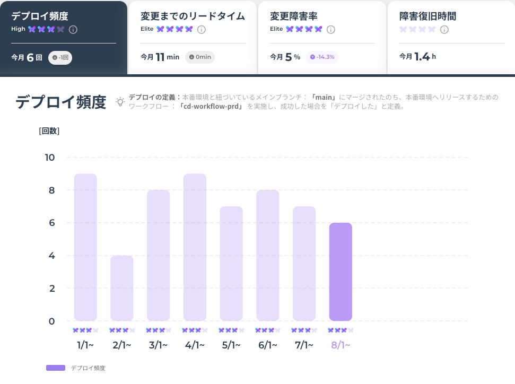The height and width of the screenshot is (384, 515).
Task: Open the 変更障害率 tab card
Action: [x=322, y=38]
